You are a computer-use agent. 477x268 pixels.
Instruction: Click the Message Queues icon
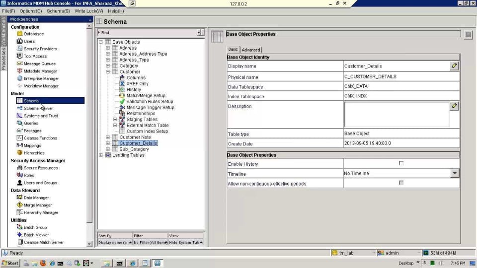point(19,64)
